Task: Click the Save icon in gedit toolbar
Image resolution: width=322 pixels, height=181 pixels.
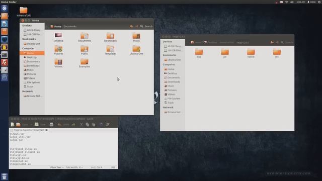Action: [x=37, y=124]
